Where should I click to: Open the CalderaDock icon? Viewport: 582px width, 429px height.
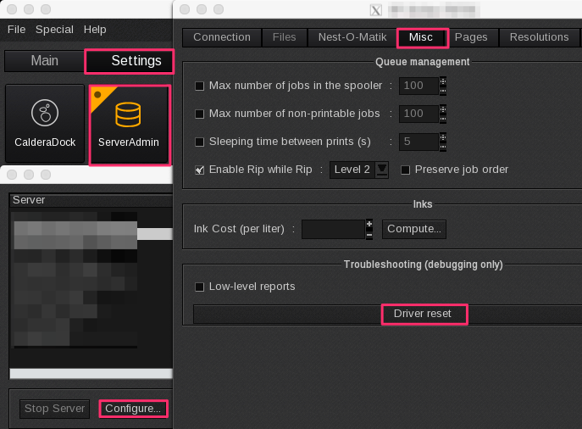pos(44,124)
